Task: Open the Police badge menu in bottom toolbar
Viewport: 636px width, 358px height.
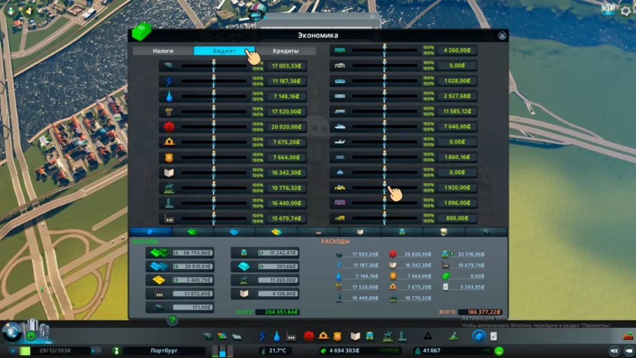Action: pos(337,336)
